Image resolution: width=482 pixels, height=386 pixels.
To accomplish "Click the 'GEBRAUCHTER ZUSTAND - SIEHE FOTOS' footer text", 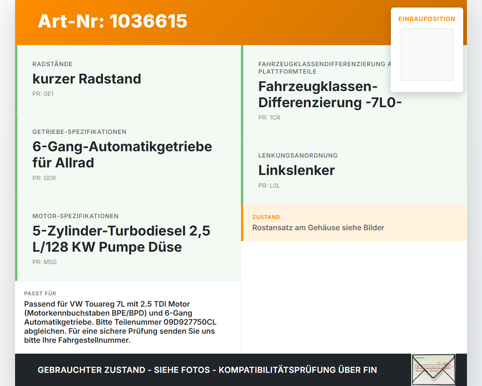I will [207, 370].
